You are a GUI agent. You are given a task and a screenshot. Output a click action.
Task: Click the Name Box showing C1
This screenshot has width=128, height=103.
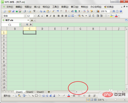point(10,25)
